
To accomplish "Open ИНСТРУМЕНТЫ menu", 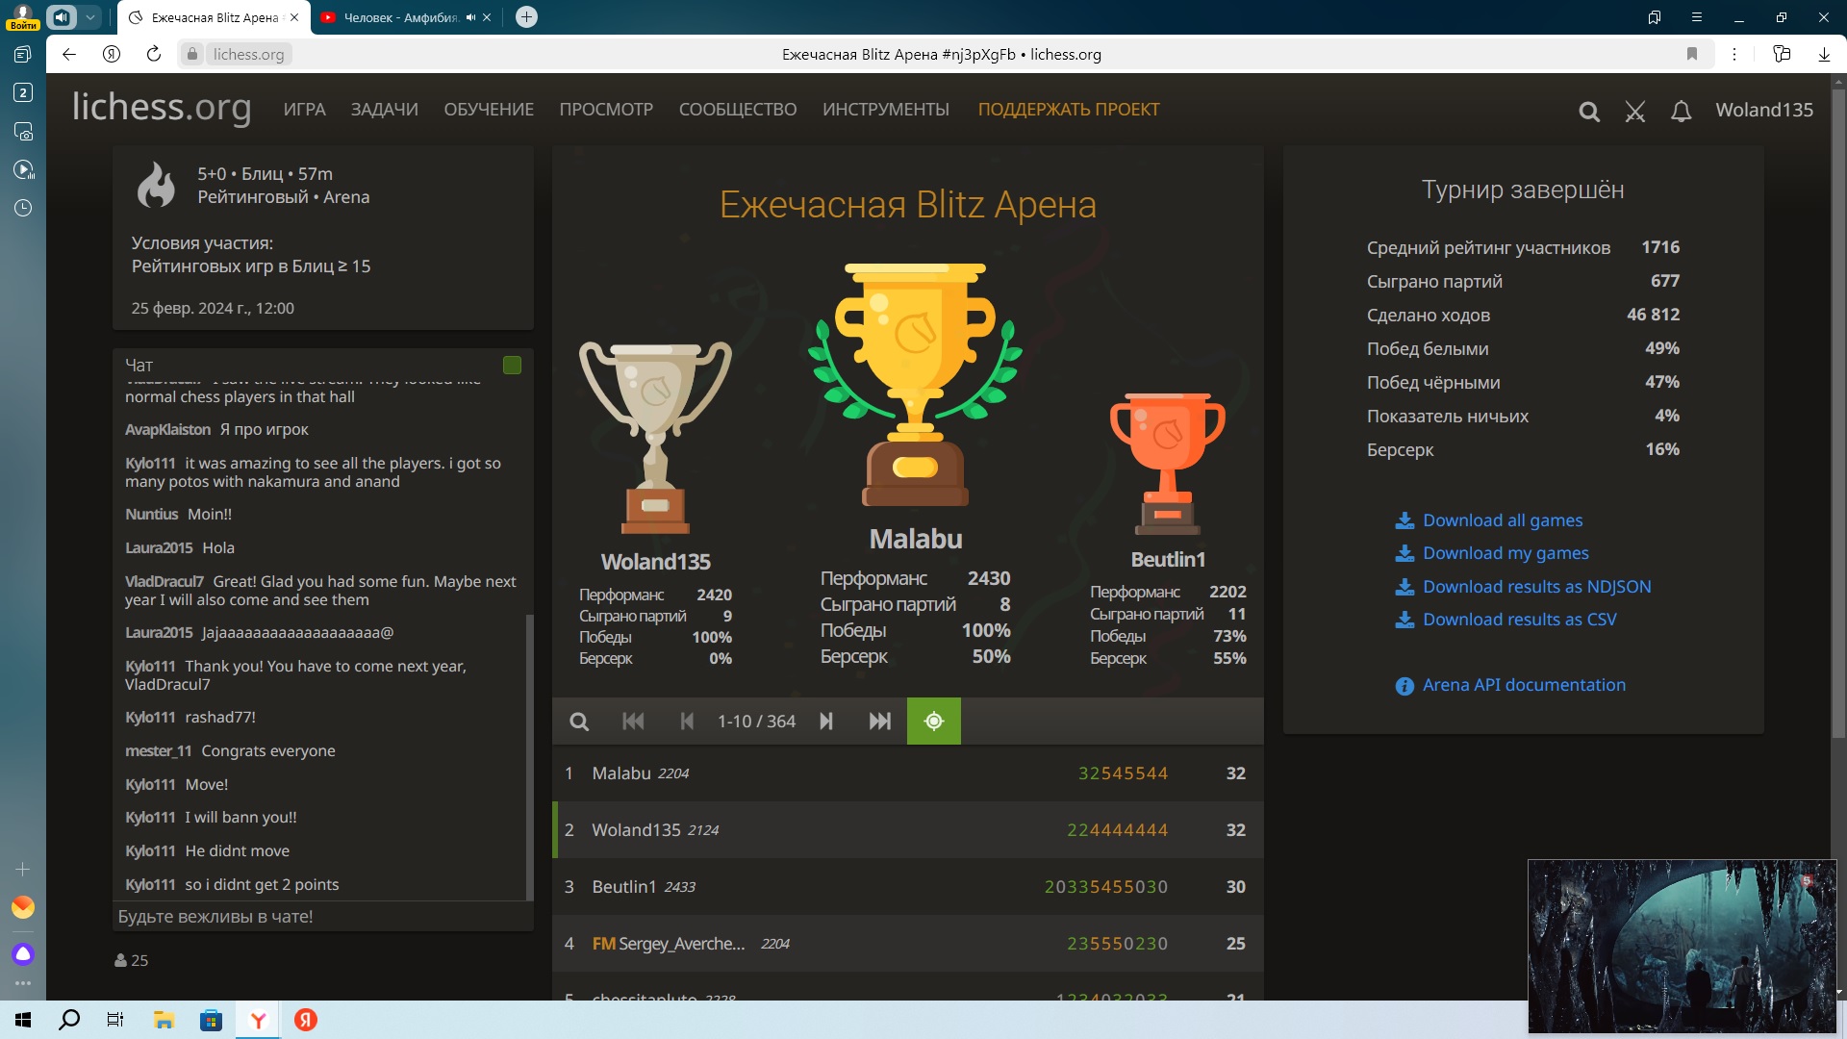I will [886, 110].
